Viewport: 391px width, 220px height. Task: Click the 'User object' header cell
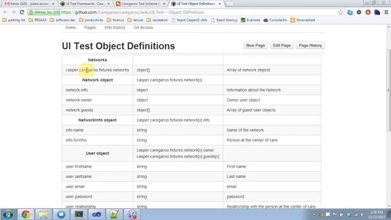pos(98,153)
